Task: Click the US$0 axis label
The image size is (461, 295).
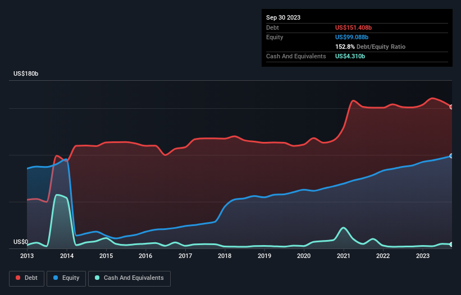Action: pos(21,242)
